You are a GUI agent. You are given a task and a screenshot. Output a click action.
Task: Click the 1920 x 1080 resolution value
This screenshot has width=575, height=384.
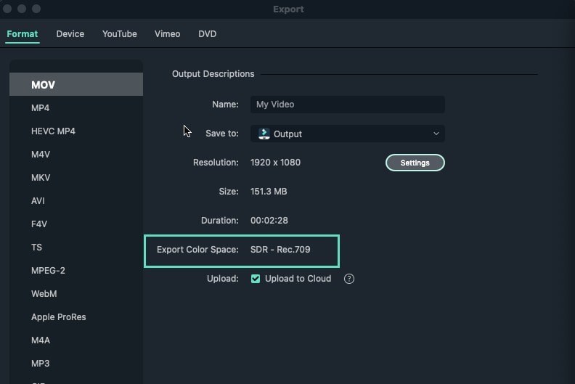coord(275,163)
